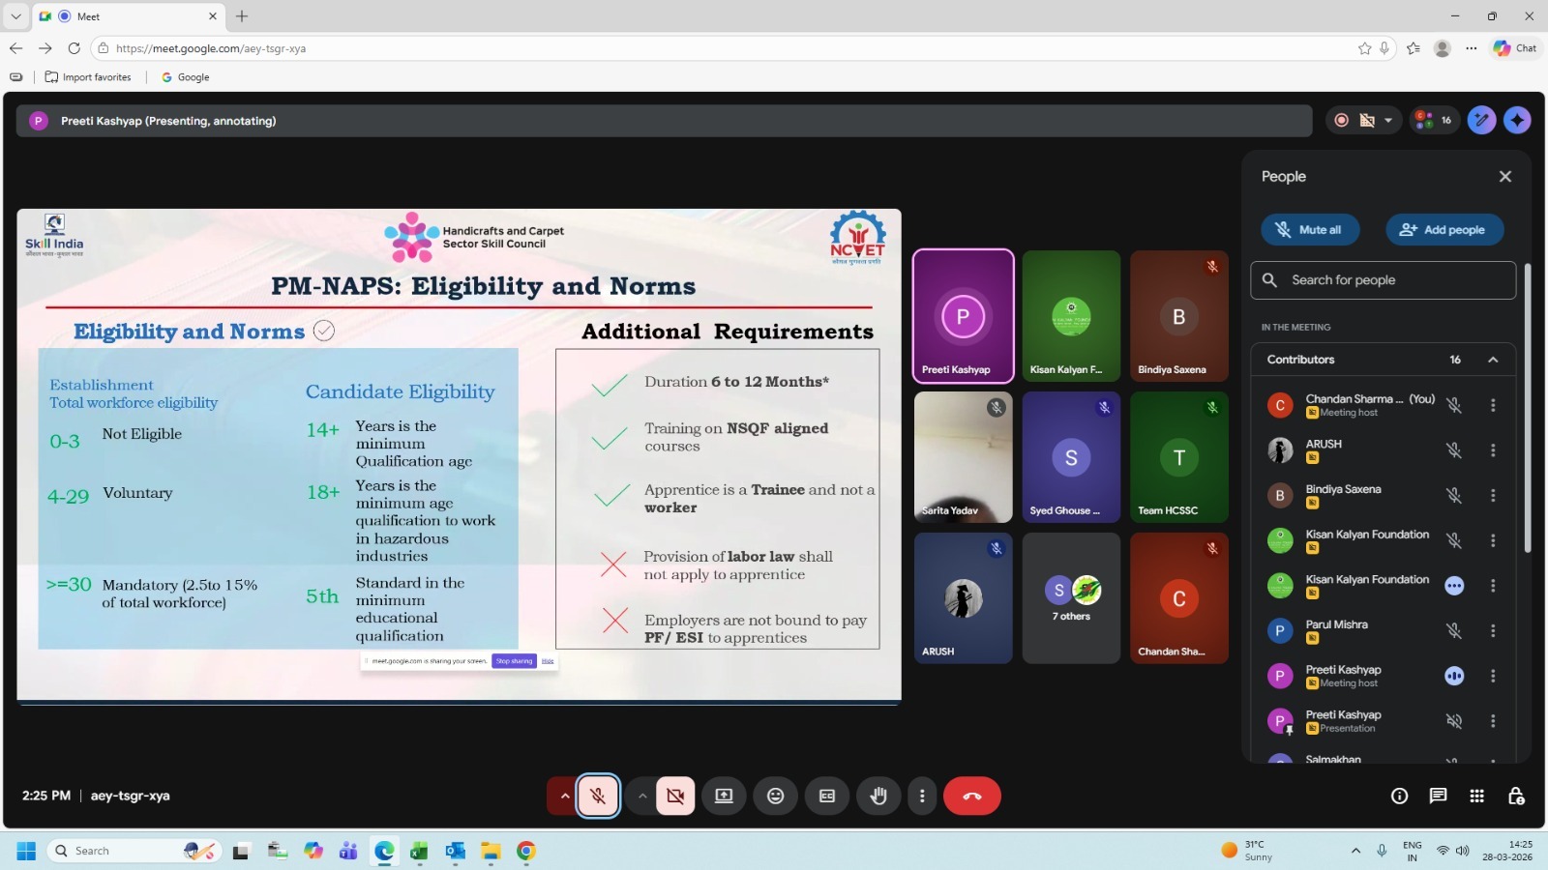Toggle the camera on or off
Screen dimensions: 1548x870
(675, 796)
